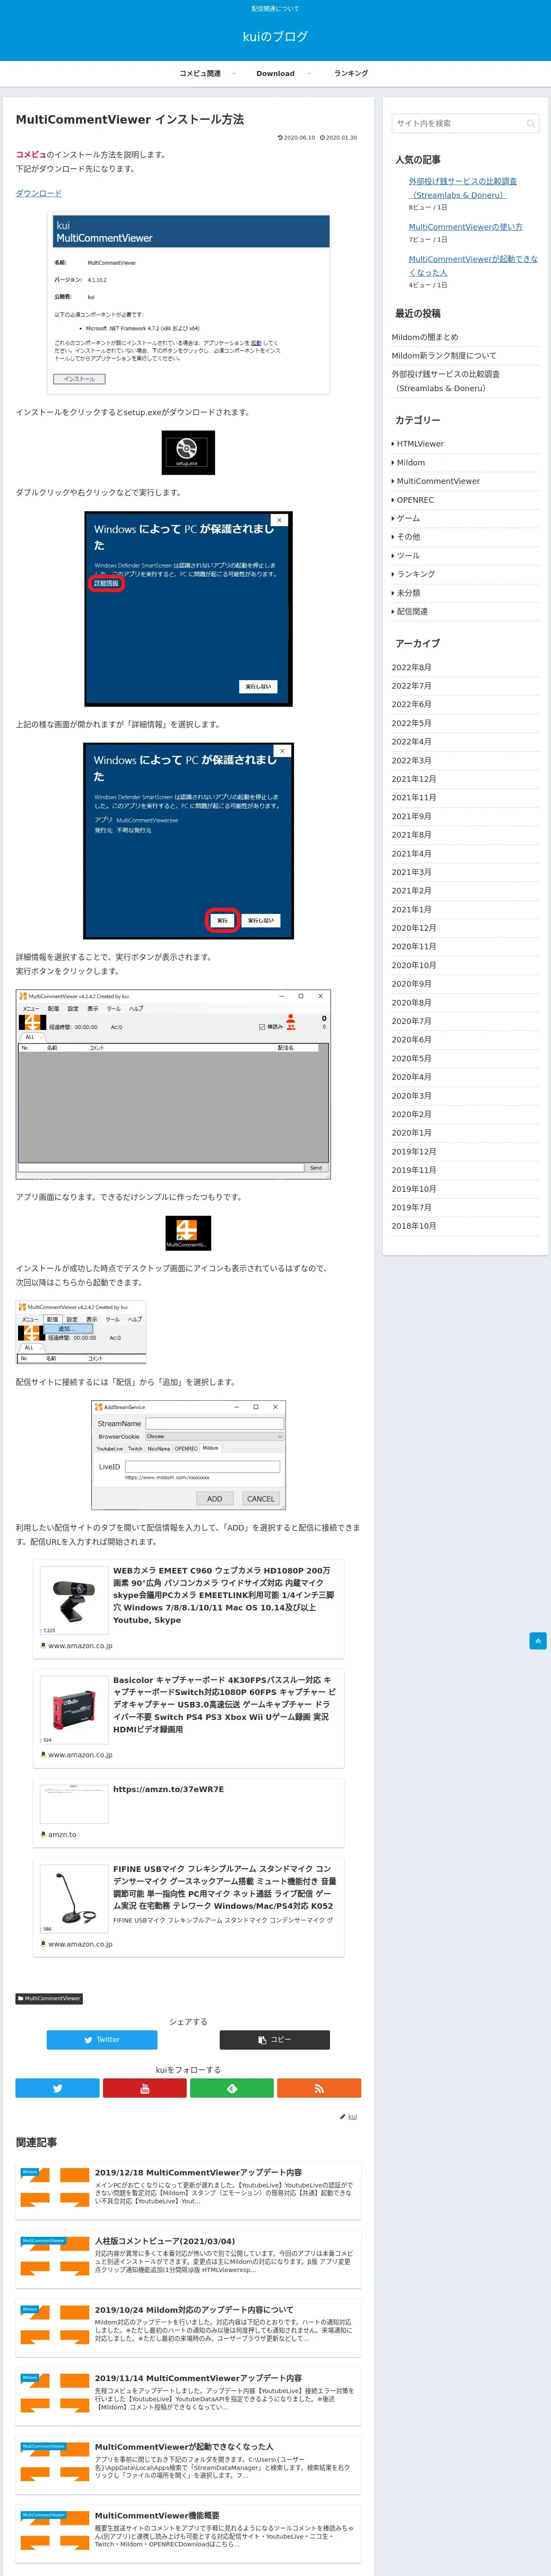Screen dimensions: 551x2576
Task: Open the ランキング menu item
Action: click(x=351, y=73)
